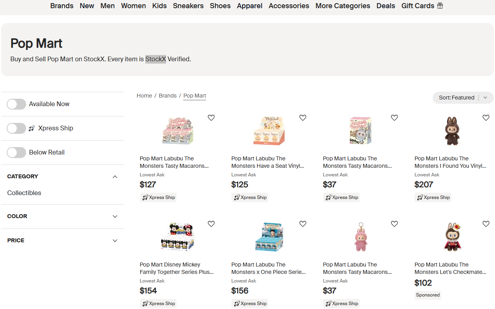495x309 pixels.
Task: Select the Collectibles category filter
Action: (24, 193)
